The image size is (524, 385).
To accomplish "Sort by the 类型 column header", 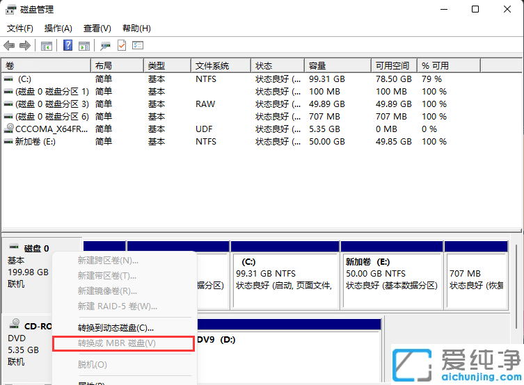I will point(168,66).
